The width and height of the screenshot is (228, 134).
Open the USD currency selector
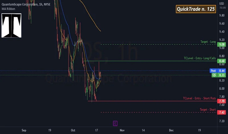coord(221,3)
